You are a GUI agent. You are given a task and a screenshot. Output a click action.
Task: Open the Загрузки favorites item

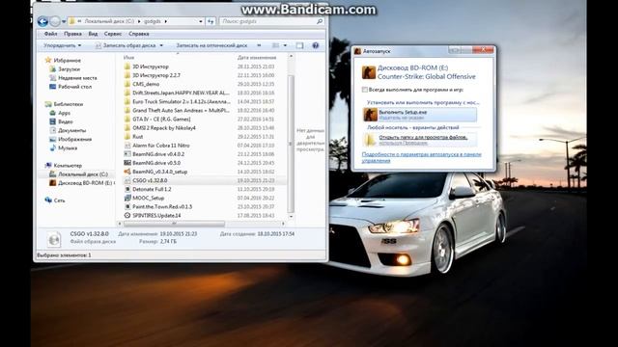point(69,68)
